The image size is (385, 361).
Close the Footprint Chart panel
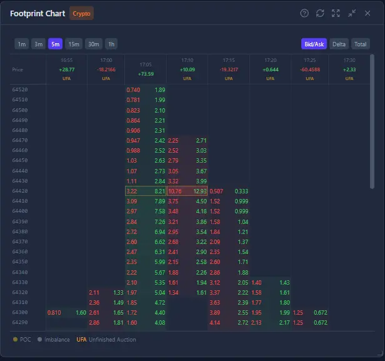tap(367, 13)
